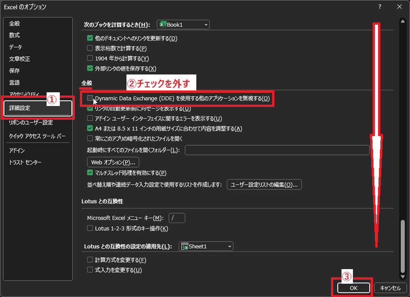Go to トラスト センター category
Viewport: 410px width, 297px height.
[25, 163]
